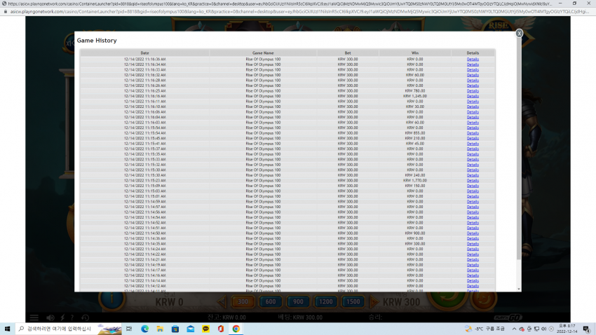Open Details for the KRW 240.00 win
The image size is (596, 335).
473,175
